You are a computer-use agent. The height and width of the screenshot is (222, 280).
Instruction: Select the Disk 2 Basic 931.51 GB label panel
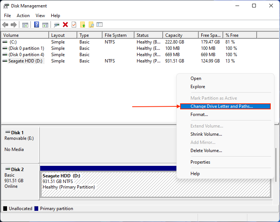[20, 182]
